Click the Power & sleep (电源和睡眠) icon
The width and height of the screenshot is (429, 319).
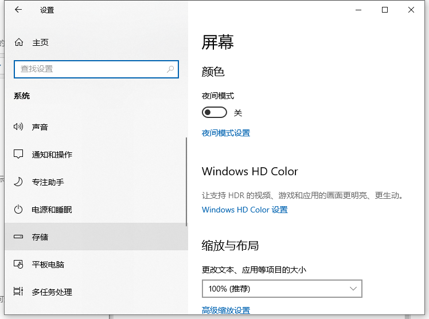(x=18, y=210)
